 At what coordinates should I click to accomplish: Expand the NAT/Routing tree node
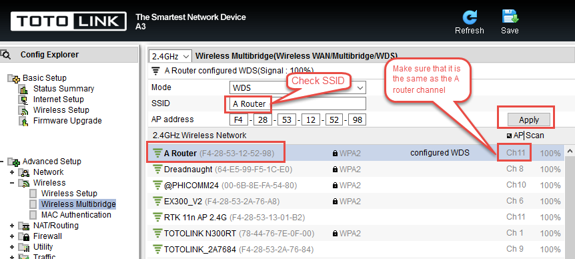coord(12,226)
